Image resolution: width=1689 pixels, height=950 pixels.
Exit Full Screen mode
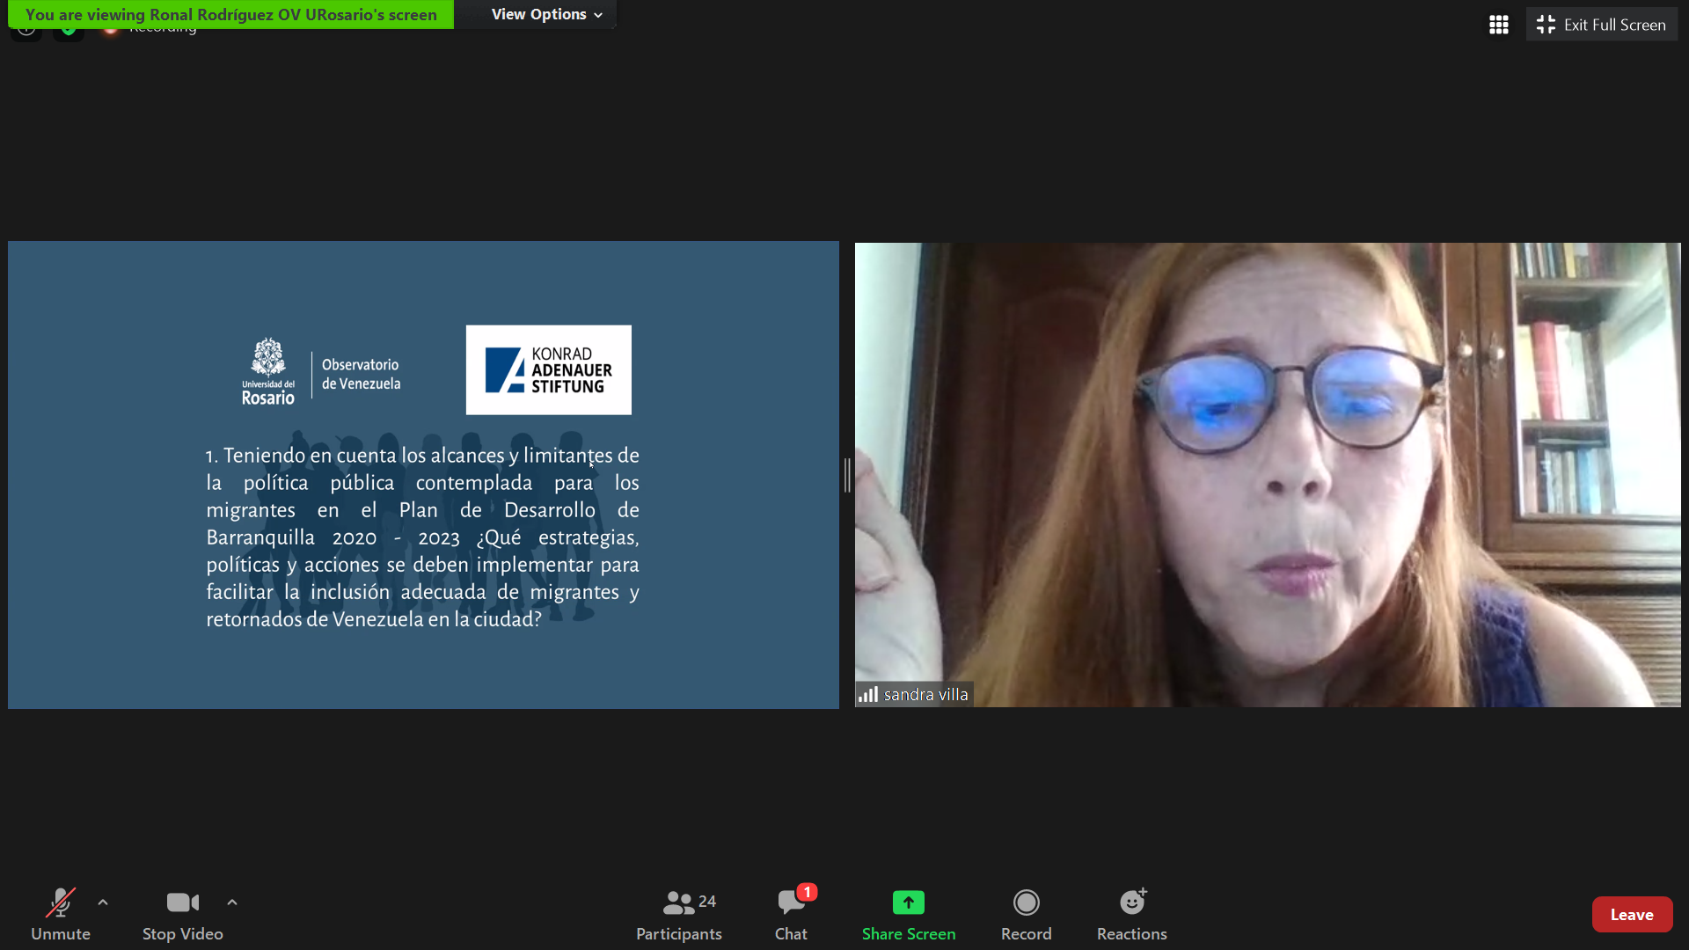1601,25
